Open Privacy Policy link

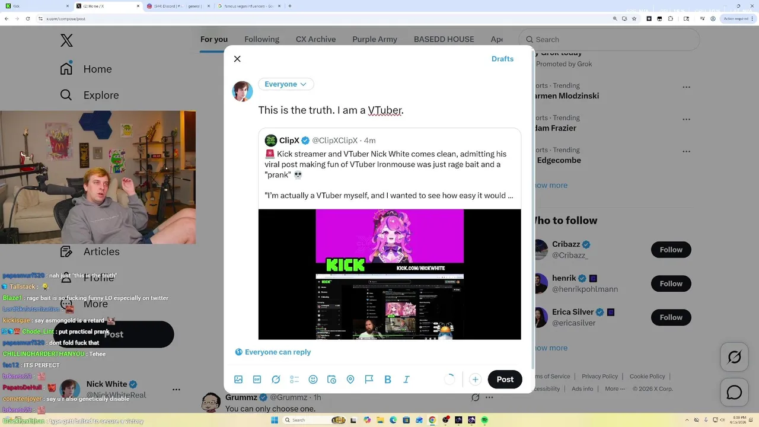pos(599,376)
